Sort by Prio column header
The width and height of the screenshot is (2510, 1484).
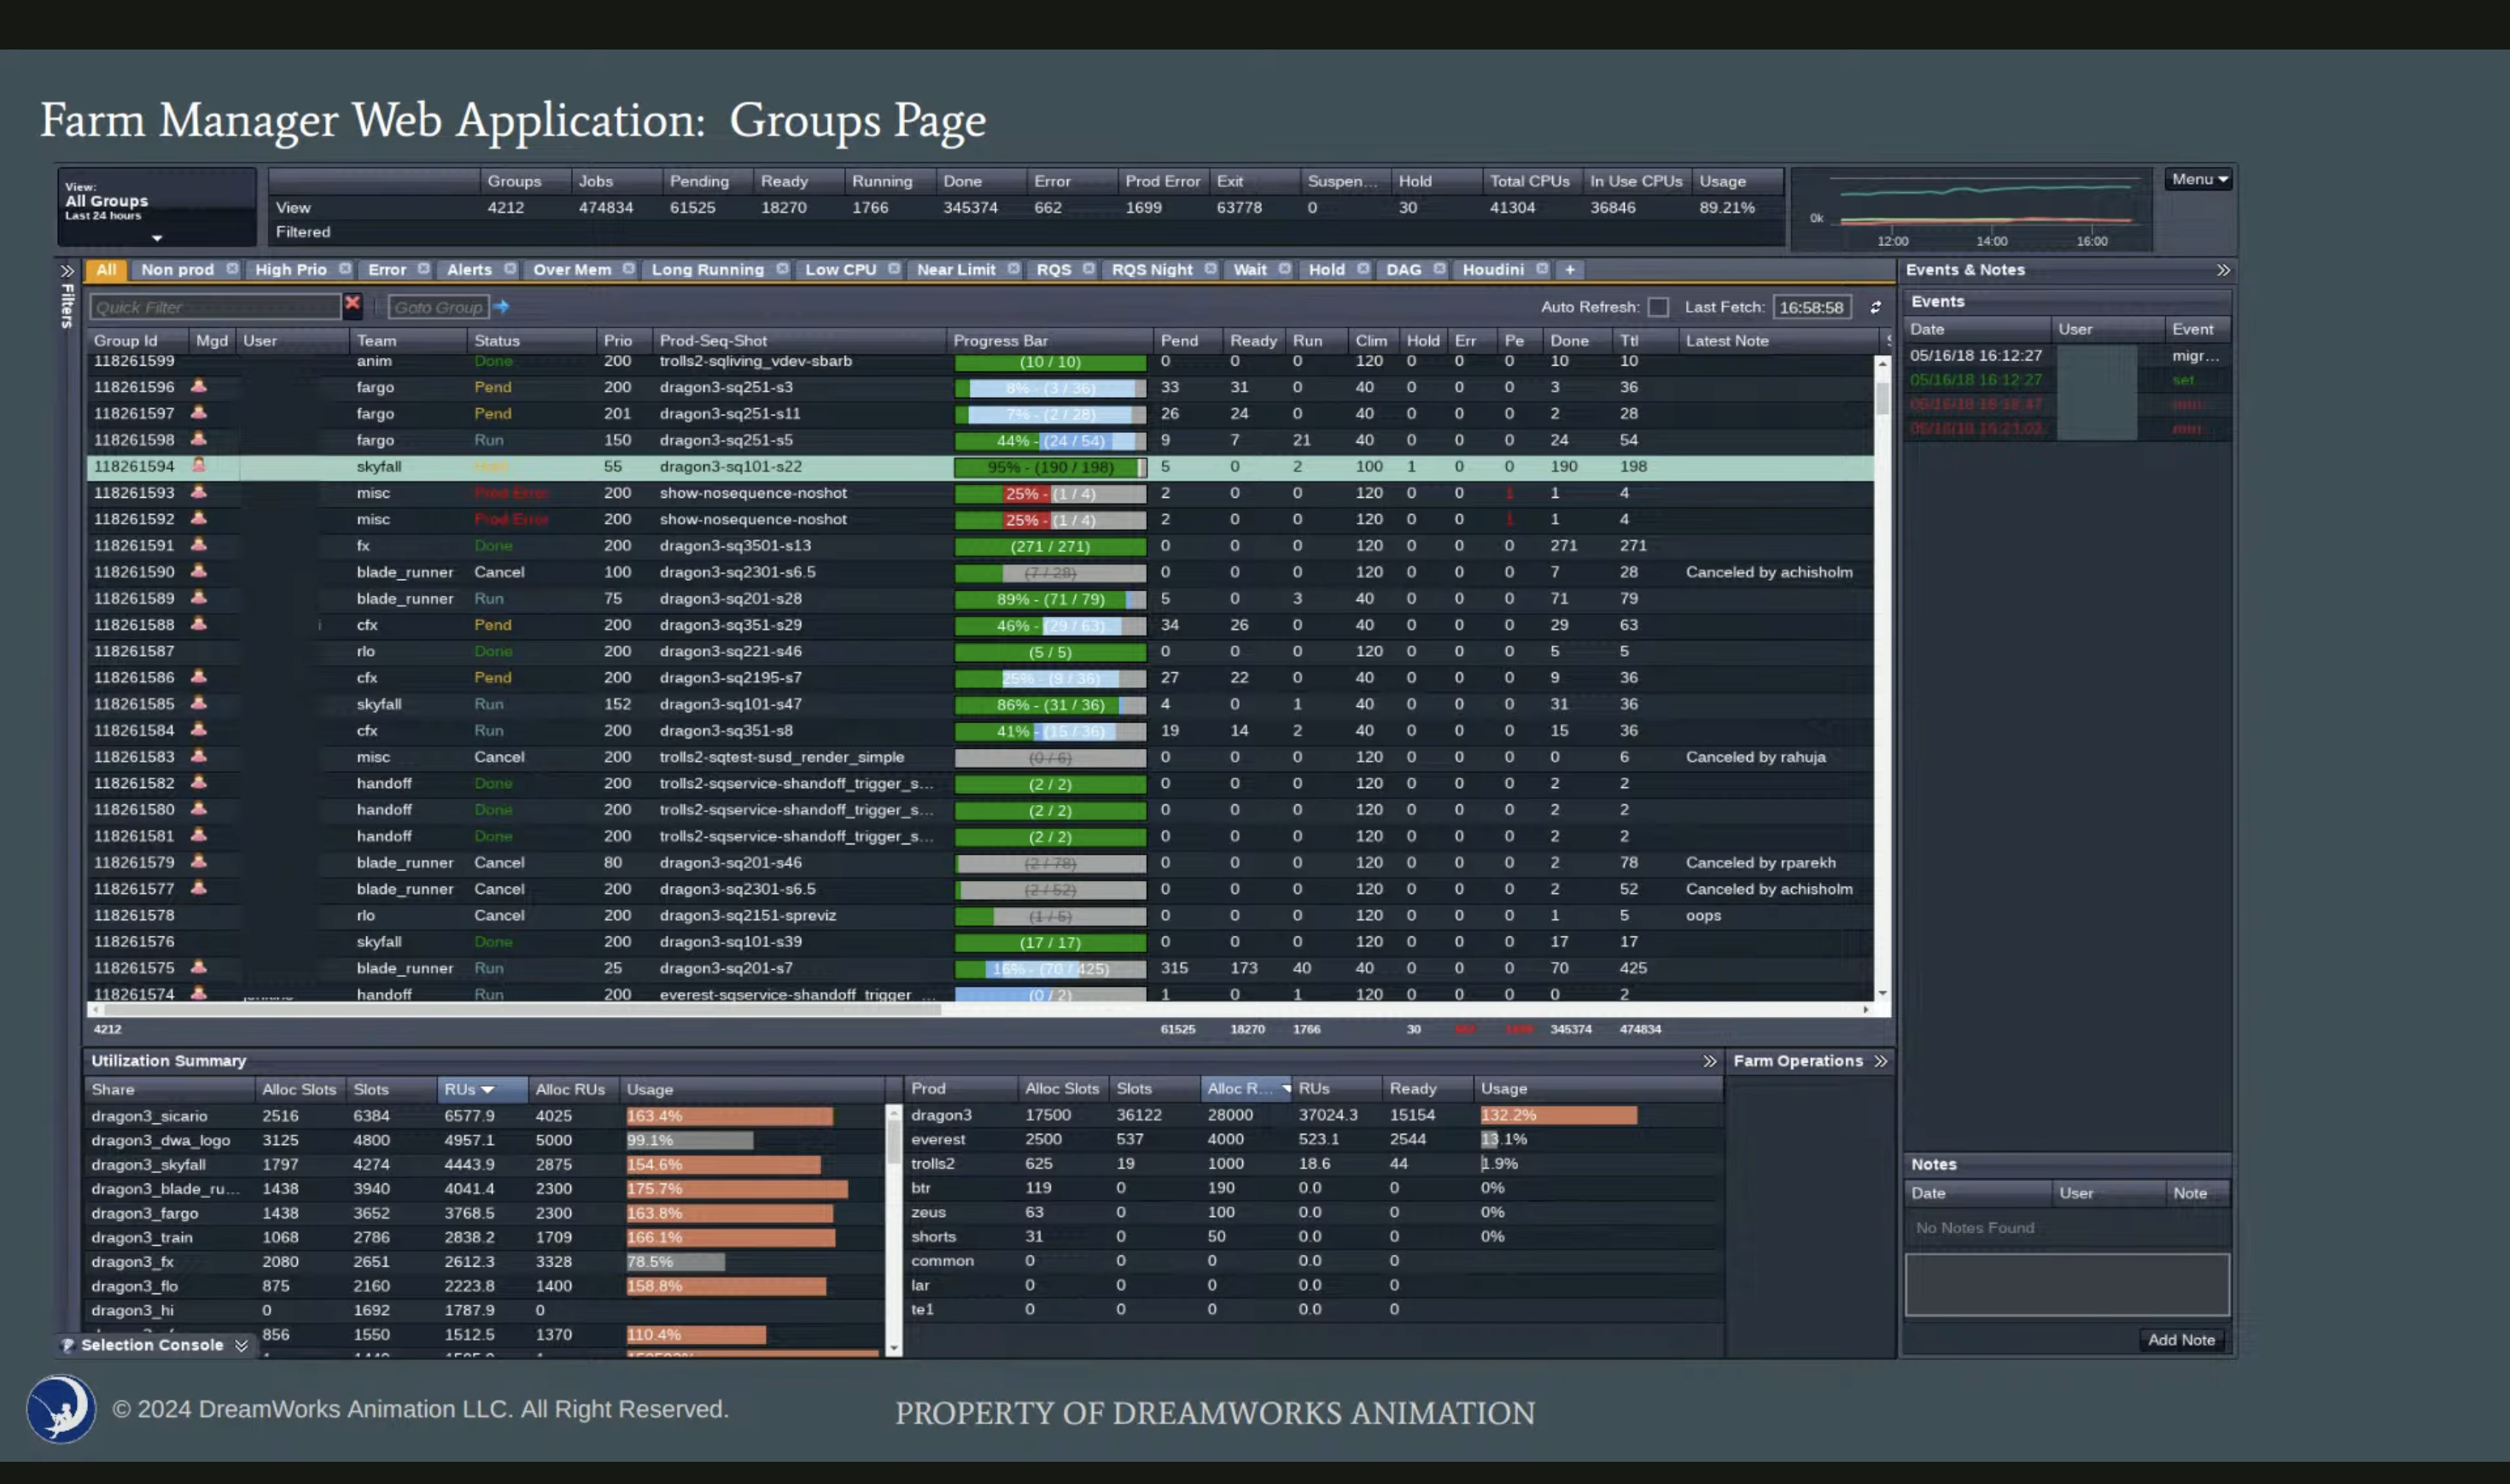pos(624,340)
